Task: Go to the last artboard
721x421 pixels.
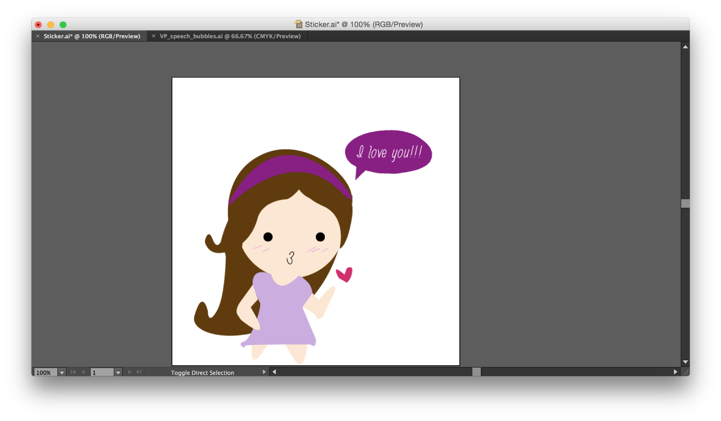Action: (139, 372)
